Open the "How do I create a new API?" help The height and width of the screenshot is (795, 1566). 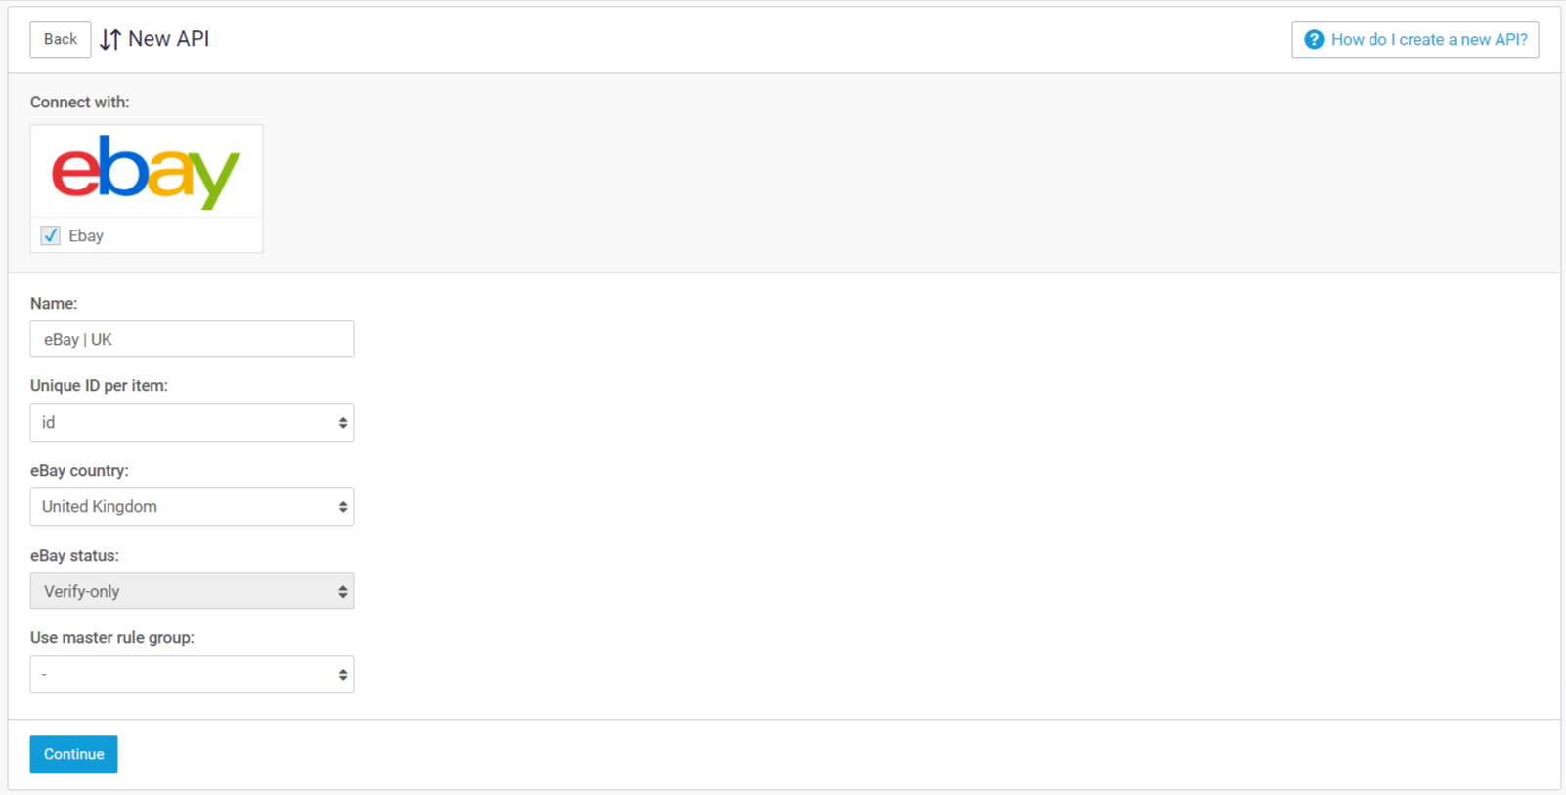pos(1427,39)
